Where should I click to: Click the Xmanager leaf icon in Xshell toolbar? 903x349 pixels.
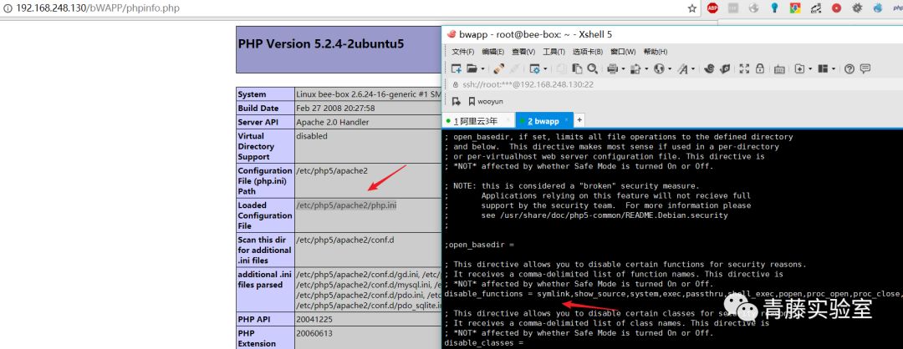click(x=725, y=69)
